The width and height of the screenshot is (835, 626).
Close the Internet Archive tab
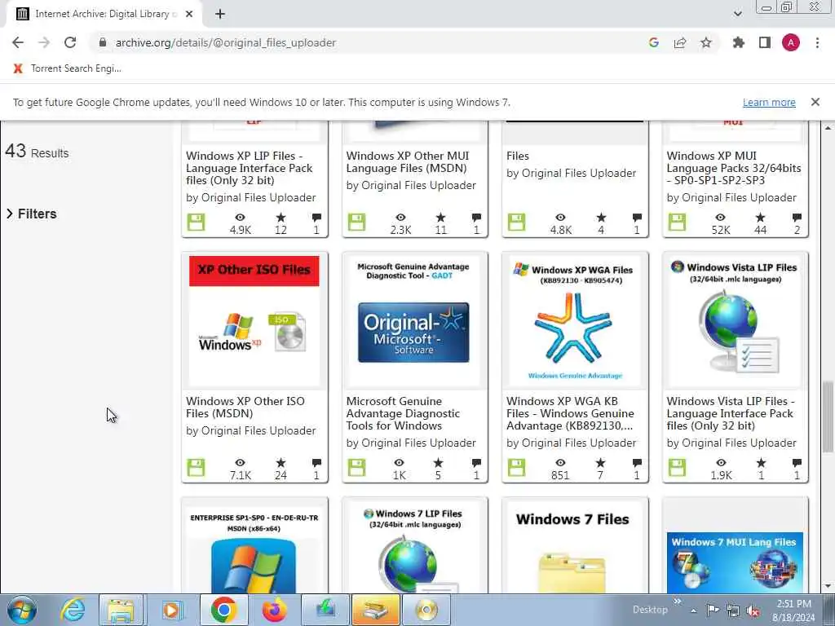pyautogui.click(x=189, y=14)
